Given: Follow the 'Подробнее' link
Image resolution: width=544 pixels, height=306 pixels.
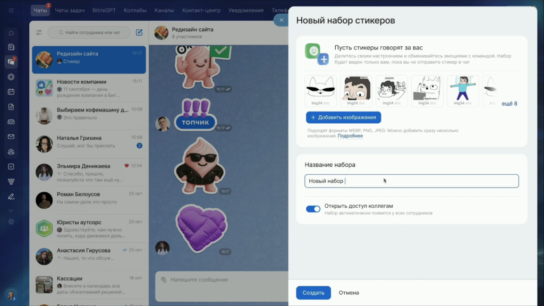Looking at the screenshot, I should tap(350, 136).
